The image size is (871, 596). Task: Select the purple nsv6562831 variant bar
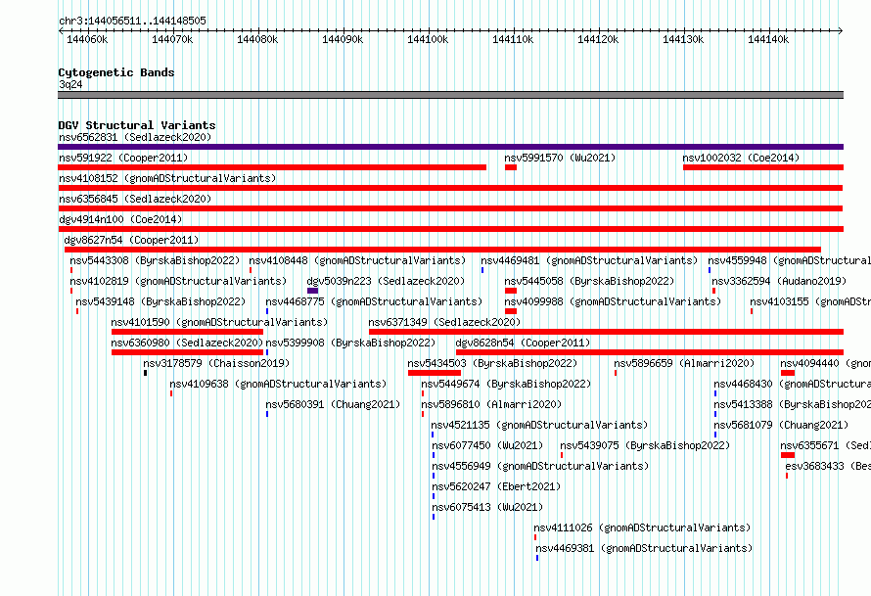[x=450, y=147]
